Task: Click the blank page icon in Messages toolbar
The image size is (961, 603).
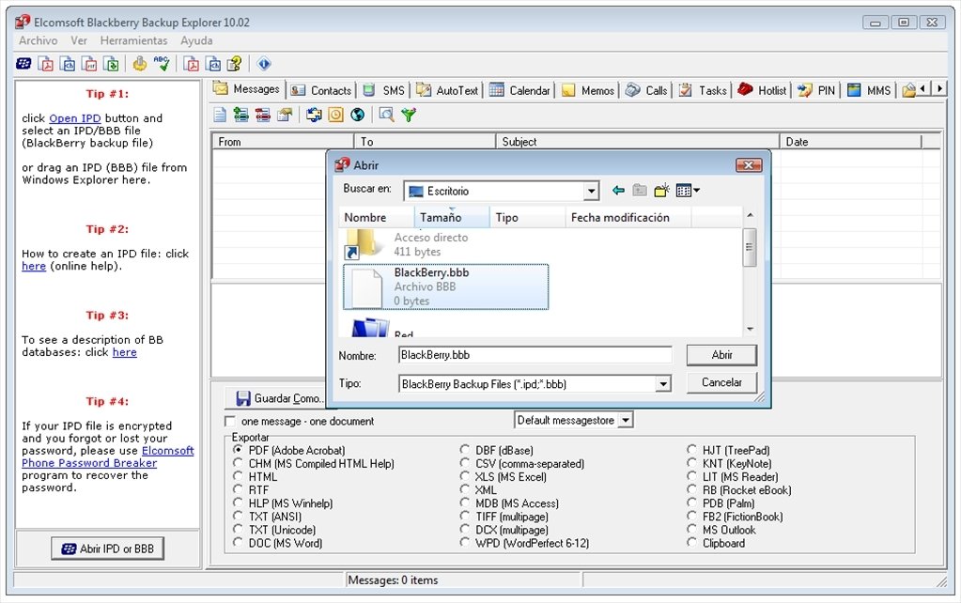Action: click(x=220, y=115)
